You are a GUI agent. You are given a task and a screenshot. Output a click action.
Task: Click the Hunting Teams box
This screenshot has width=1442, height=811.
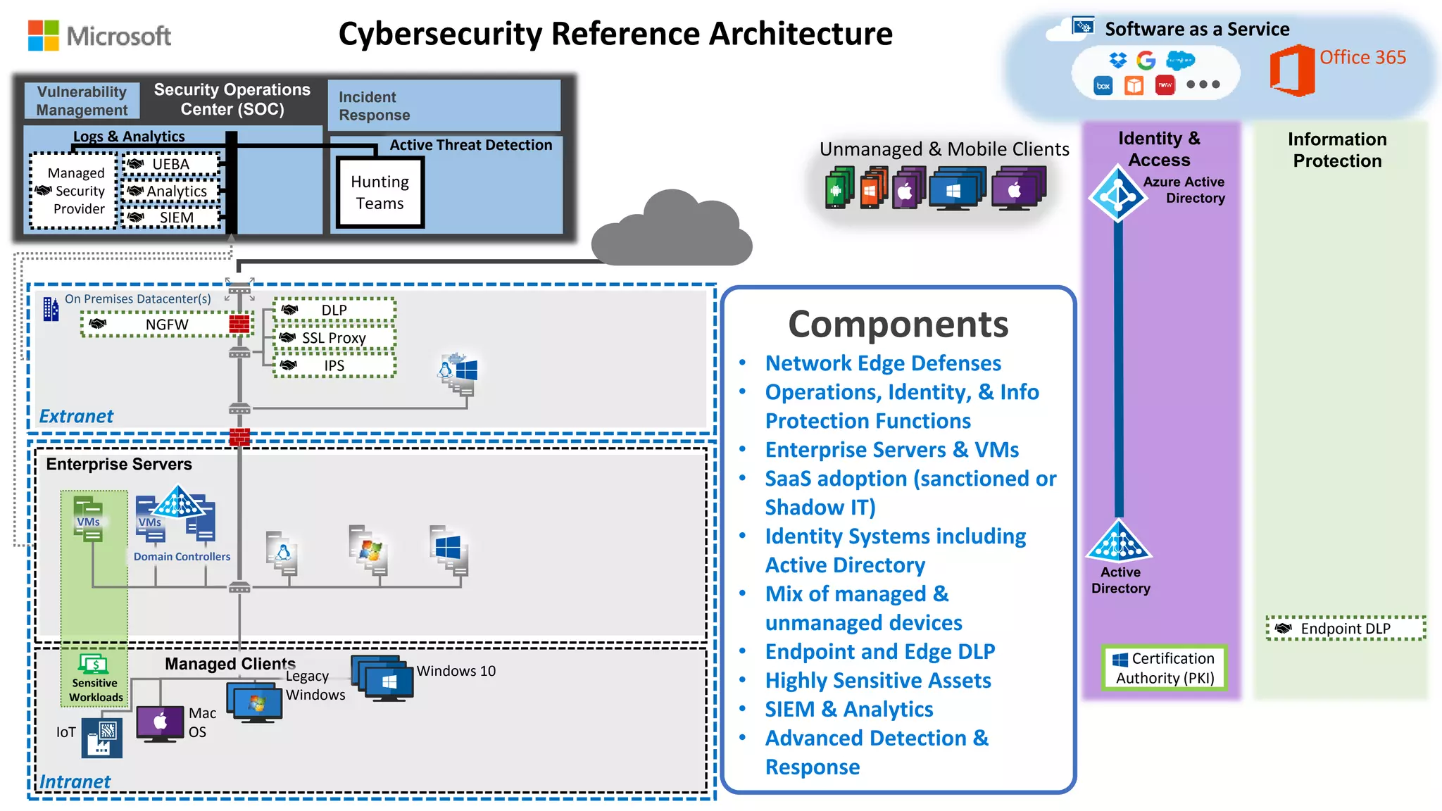coord(380,192)
